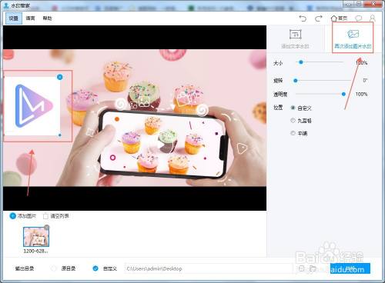The height and width of the screenshot is (283, 385).
Task: Click the 1200-628... file name label
Action: [x=35, y=251]
